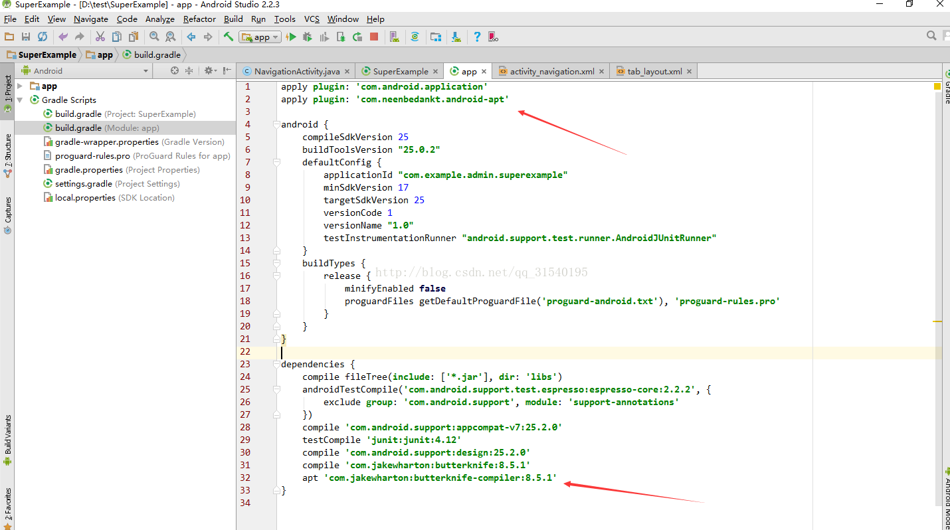
Task: Open the Build Variants side tool window
Action: 7,440
